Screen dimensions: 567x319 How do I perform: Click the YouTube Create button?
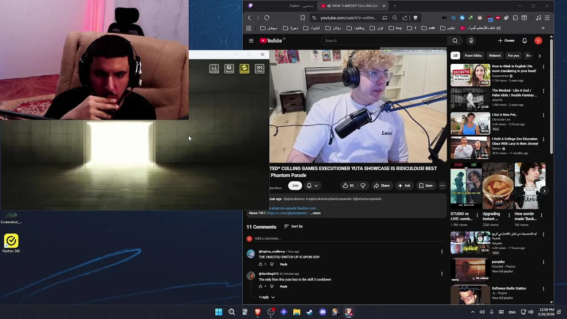coord(506,41)
